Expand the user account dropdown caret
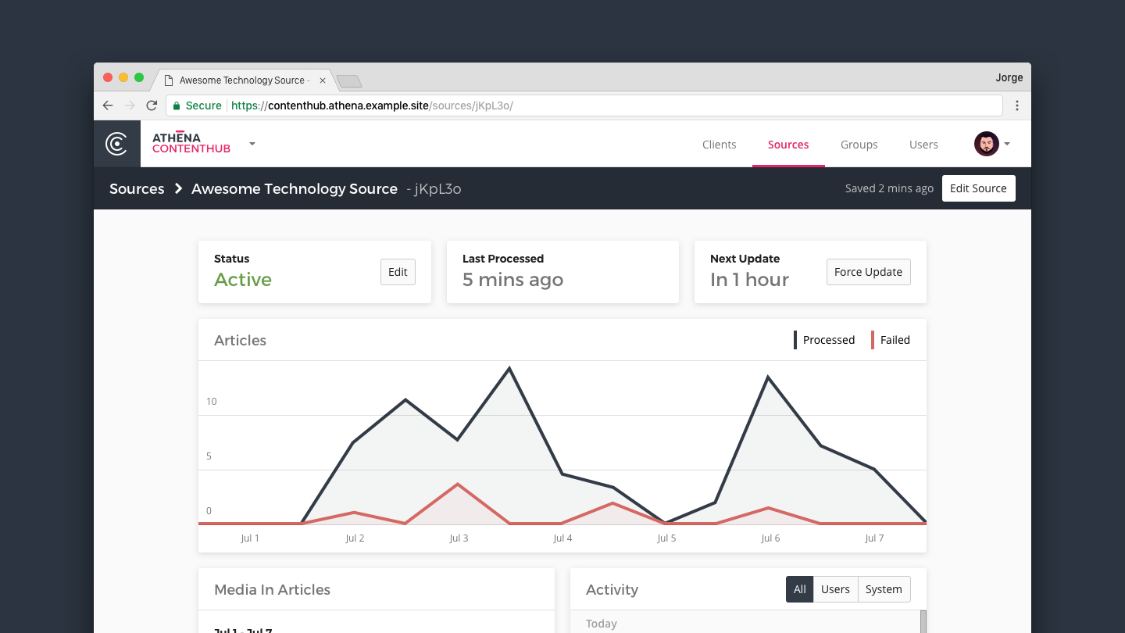 [1007, 144]
